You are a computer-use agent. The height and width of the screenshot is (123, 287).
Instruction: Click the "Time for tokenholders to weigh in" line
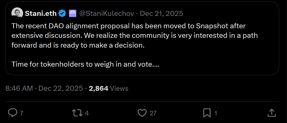[x=85, y=64]
